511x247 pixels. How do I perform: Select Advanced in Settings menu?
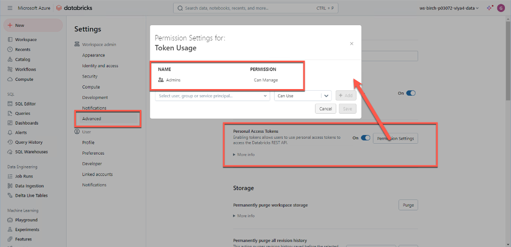click(x=92, y=119)
